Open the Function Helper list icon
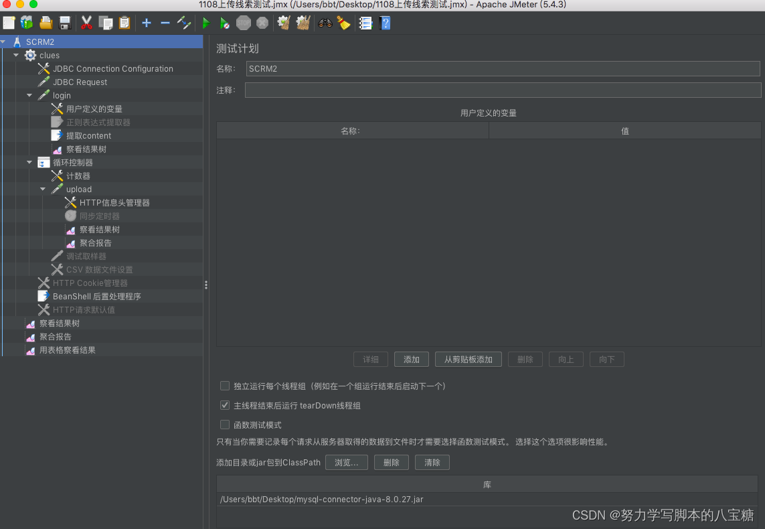Image resolution: width=765 pixels, height=529 pixels. [x=365, y=23]
